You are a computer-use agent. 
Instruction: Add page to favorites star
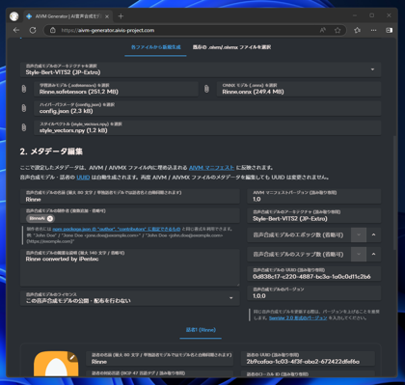[x=337, y=30]
